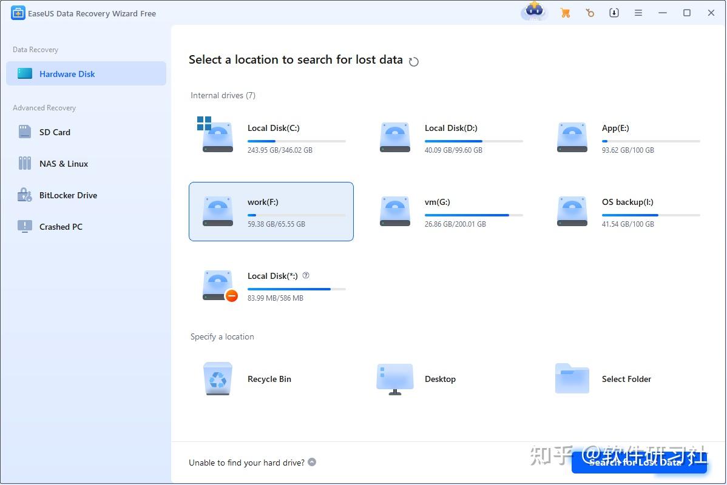Click the orange shopping cart icon
Screen dimensions: 727x485
click(565, 13)
